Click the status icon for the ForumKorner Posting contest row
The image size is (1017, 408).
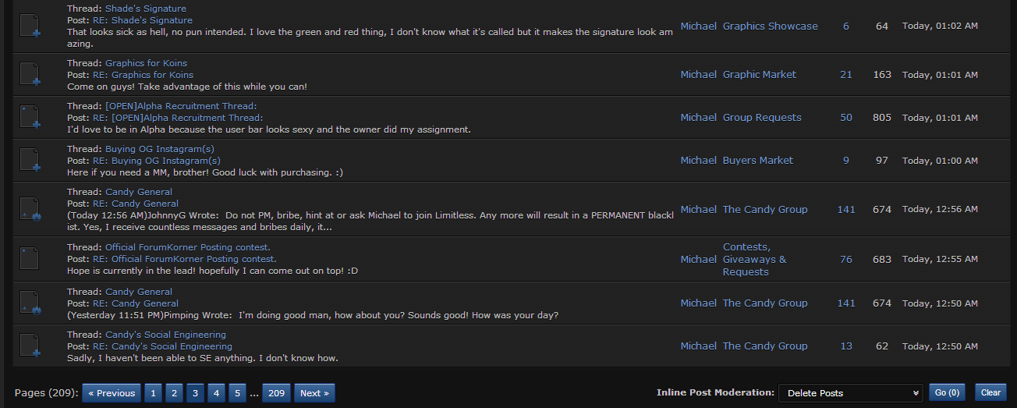pos(30,258)
